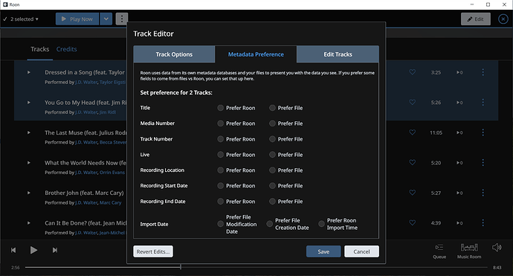Open three-dot menu for Dressed in a Song
The height and width of the screenshot is (276, 513).
click(483, 72)
